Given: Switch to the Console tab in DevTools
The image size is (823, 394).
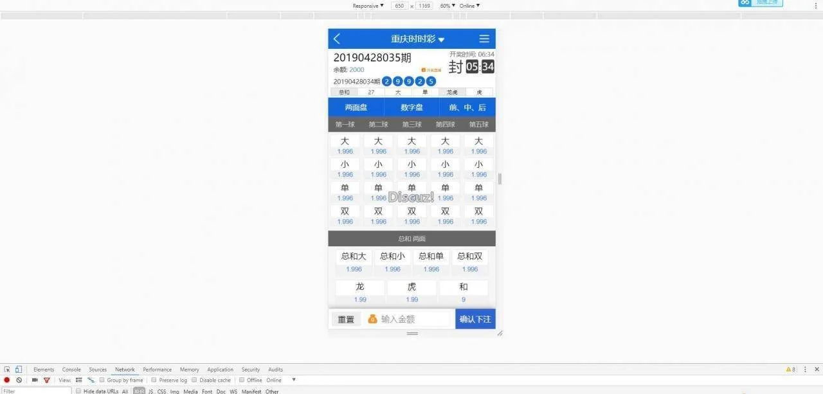Looking at the screenshot, I should [x=71, y=370].
